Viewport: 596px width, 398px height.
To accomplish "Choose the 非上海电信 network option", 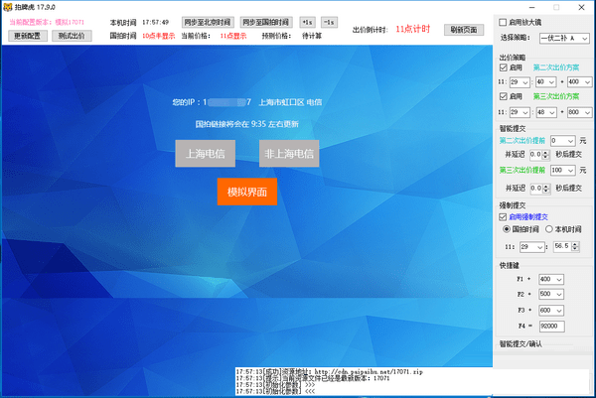I will (289, 154).
